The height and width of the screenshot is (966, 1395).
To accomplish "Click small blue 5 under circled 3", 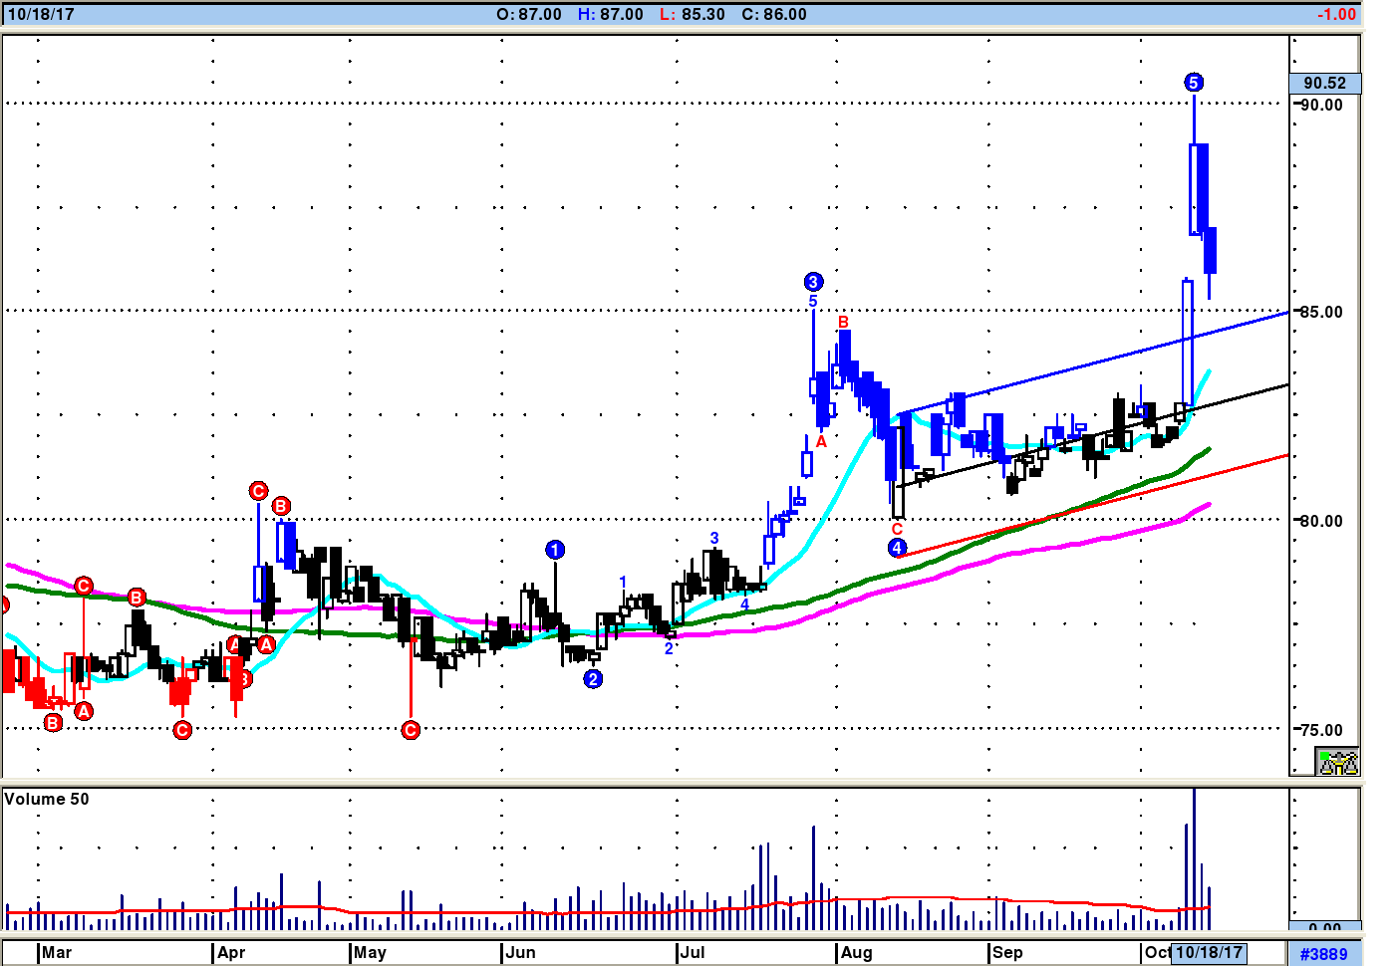I will tap(813, 301).
